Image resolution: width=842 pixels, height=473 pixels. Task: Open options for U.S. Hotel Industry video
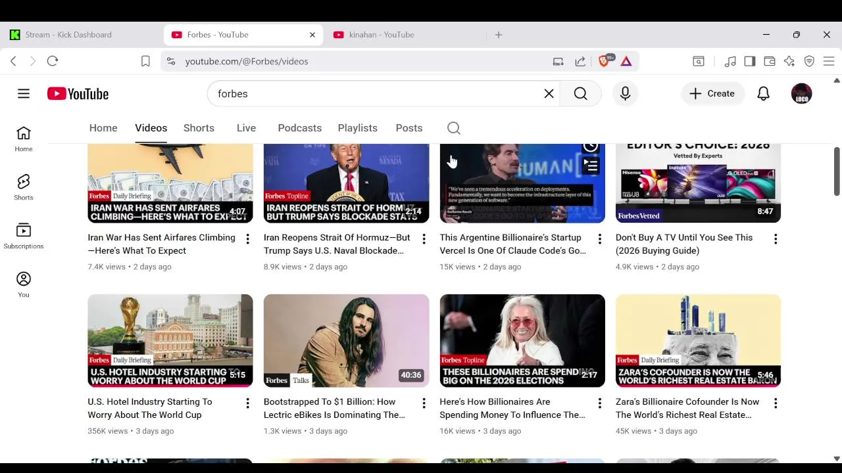click(247, 403)
